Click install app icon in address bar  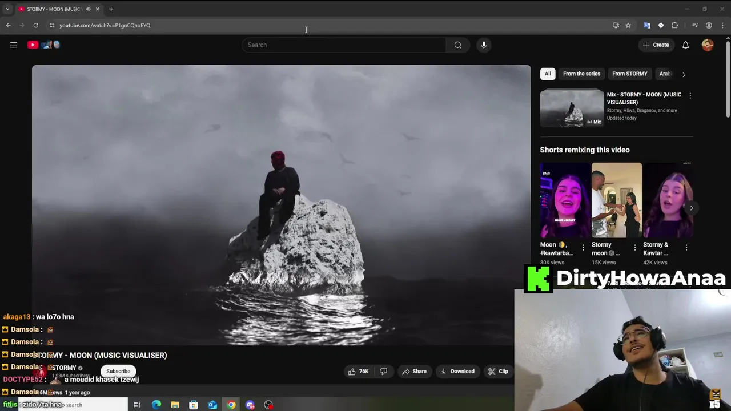[x=616, y=25]
